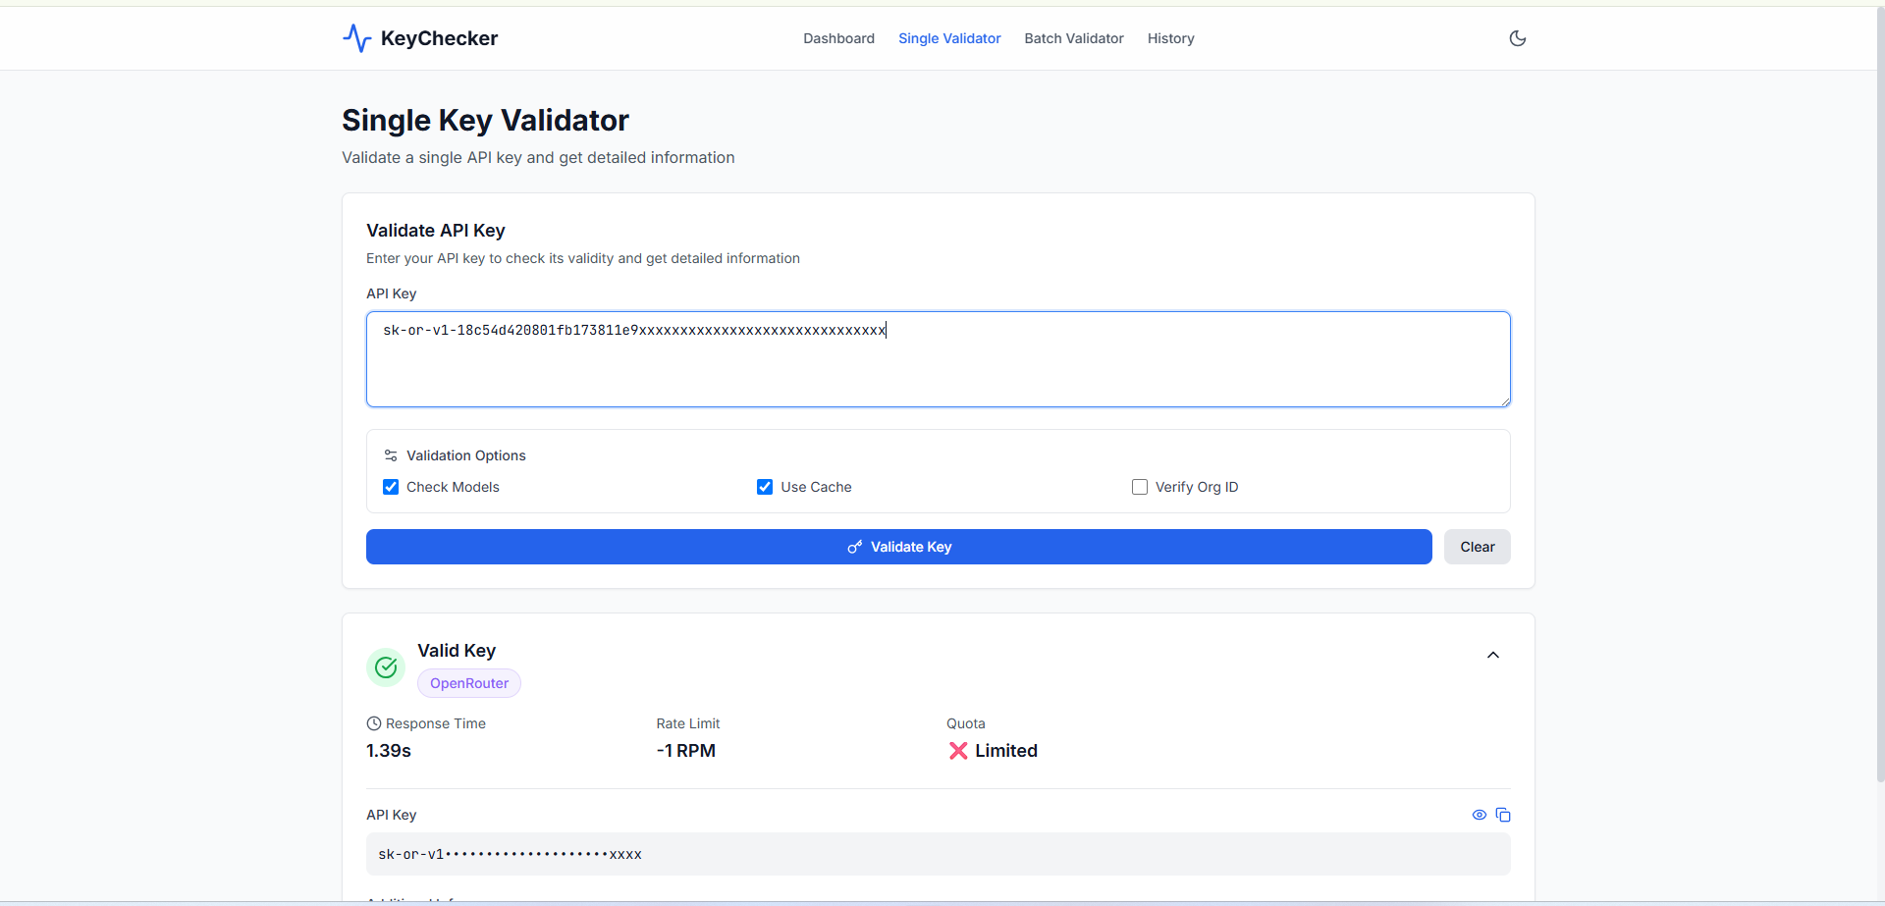The image size is (1885, 906).
Task: Toggle dark mode with the moon icon
Action: 1518,38
